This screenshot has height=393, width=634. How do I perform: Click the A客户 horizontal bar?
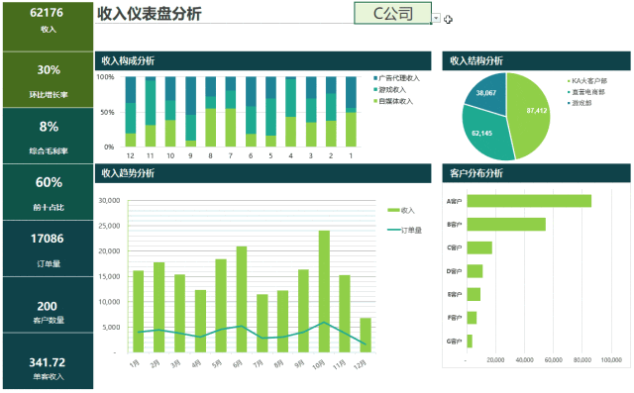[x=529, y=201]
